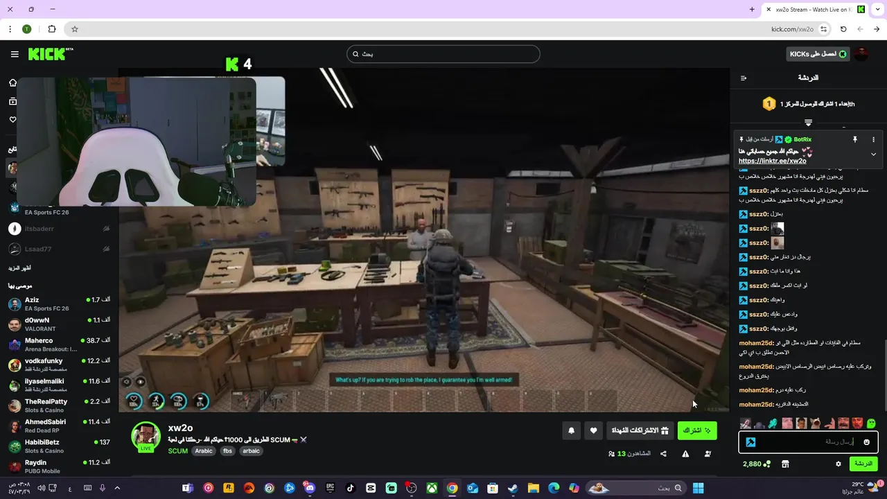The height and width of the screenshot is (499, 887).
Task: Toggle follow with the heart button
Action: [593, 430]
